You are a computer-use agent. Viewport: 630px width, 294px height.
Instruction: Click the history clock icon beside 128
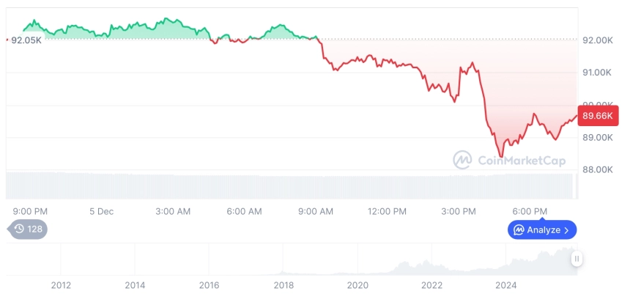[x=19, y=229]
